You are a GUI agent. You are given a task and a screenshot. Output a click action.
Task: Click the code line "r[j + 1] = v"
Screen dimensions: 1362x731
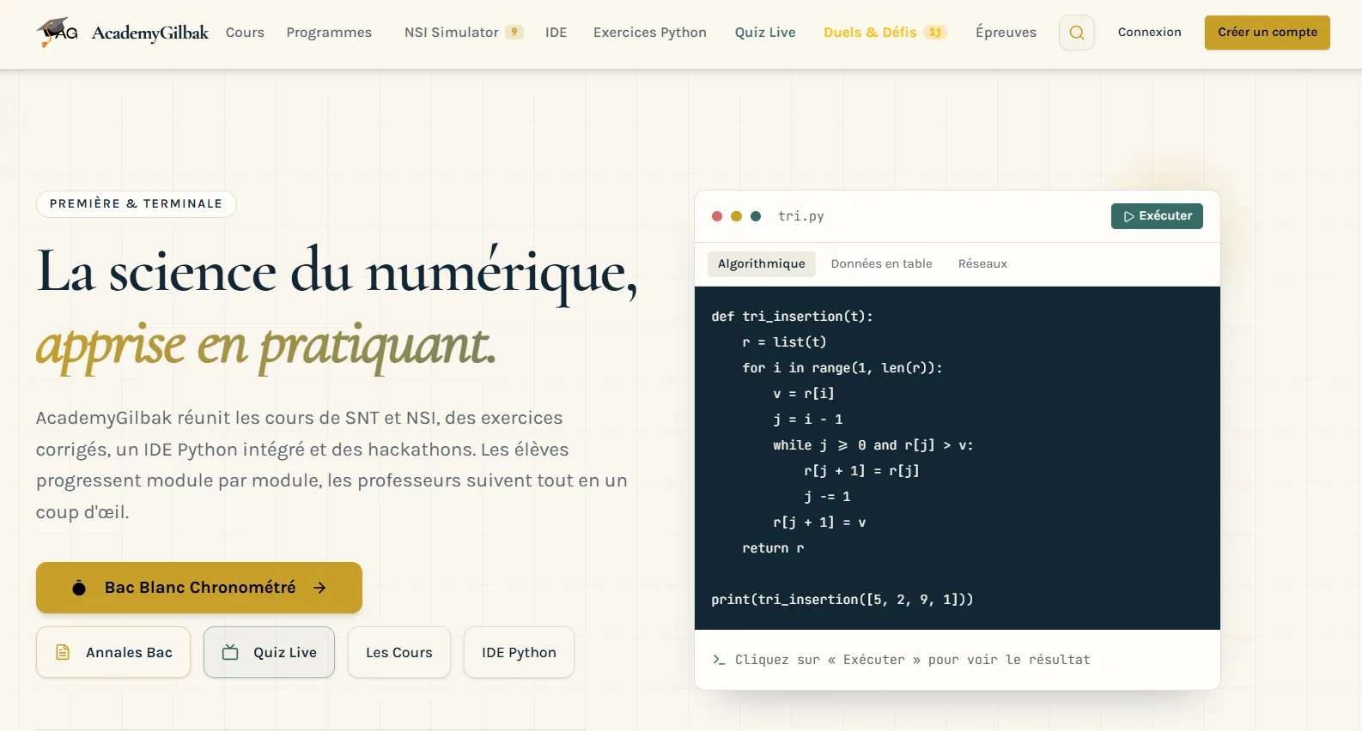pyautogui.click(x=819, y=523)
